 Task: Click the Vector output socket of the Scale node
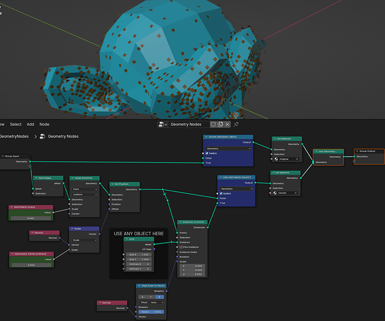point(99,234)
